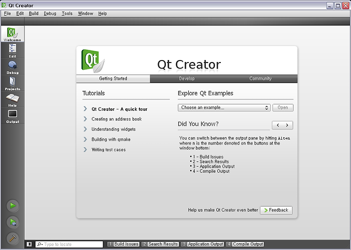Click '2 - Search Results' tip line
The height and width of the screenshot is (250, 351).
pos(211,162)
